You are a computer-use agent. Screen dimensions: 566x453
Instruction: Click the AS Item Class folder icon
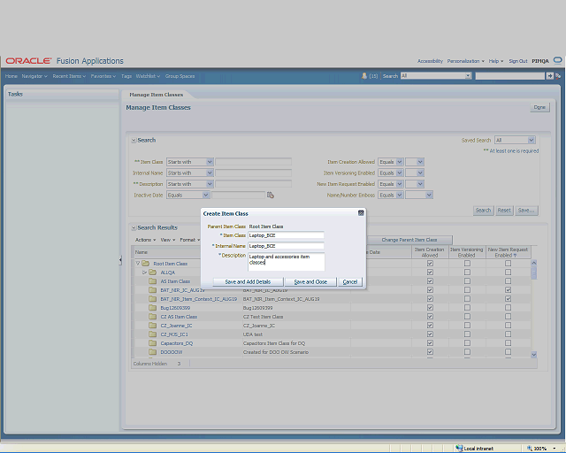point(152,281)
